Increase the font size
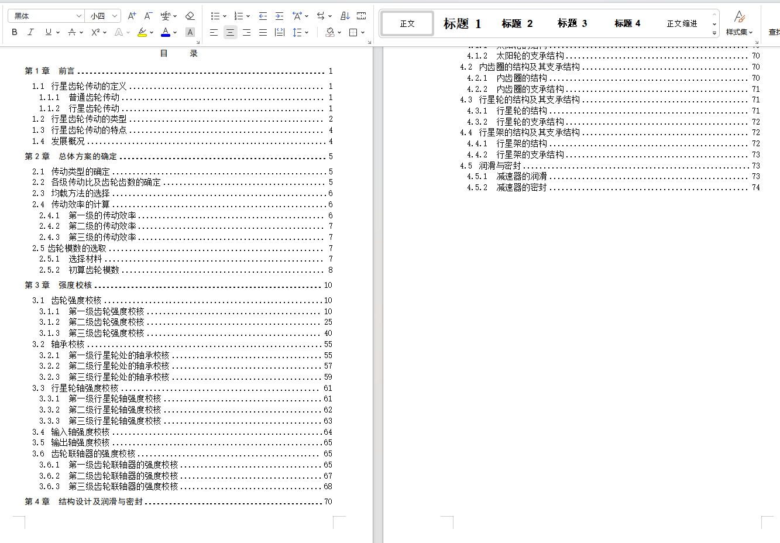 pyautogui.click(x=130, y=16)
